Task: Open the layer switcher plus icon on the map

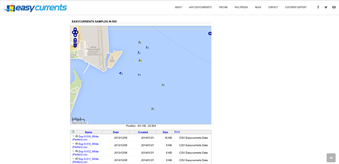Action: click(210, 34)
